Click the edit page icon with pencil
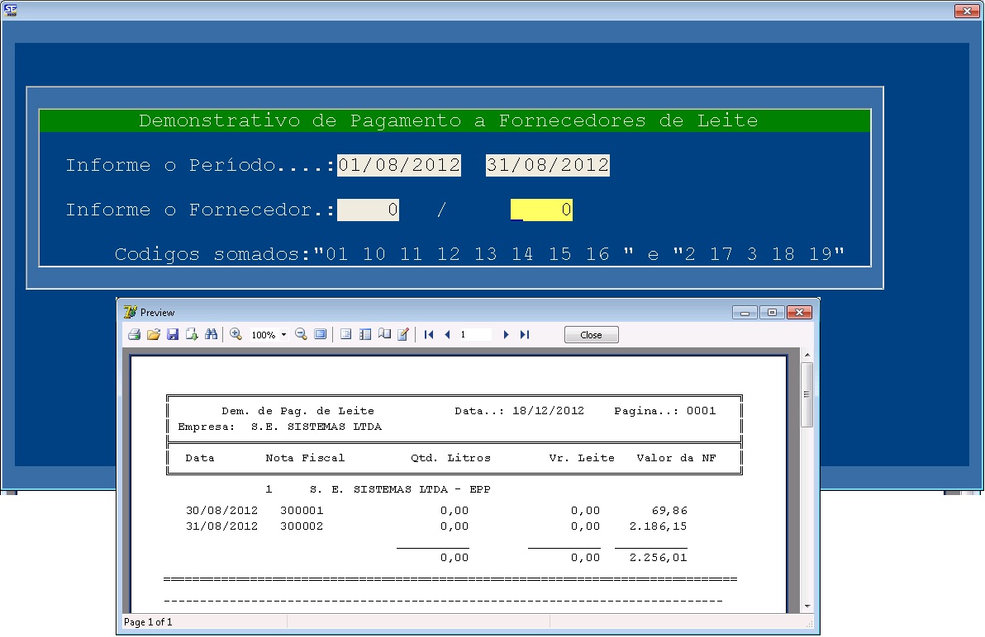The image size is (985, 637). coord(403,335)
